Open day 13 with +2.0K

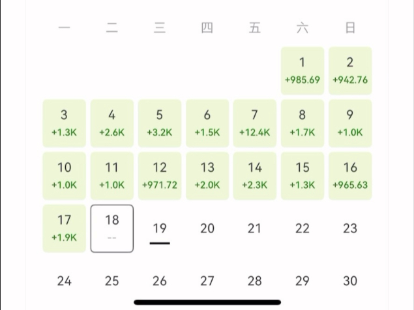(x=207, y=176)
